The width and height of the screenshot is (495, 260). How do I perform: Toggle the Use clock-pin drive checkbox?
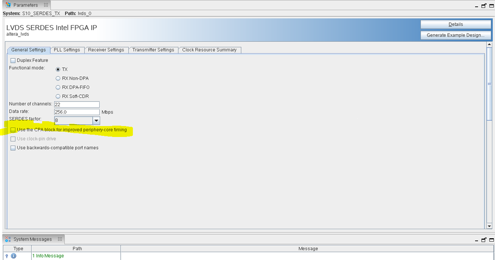point(13,139)
